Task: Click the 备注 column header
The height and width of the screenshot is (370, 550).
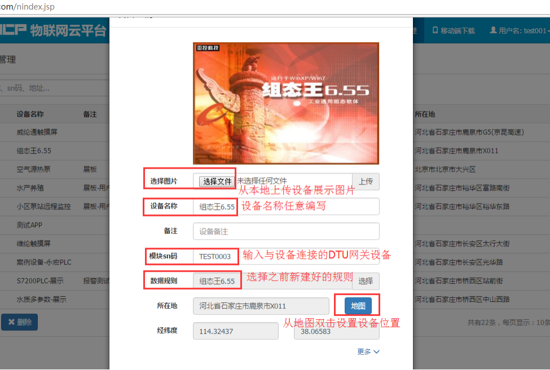Action: pyautogui.click(x=90, y=114)
